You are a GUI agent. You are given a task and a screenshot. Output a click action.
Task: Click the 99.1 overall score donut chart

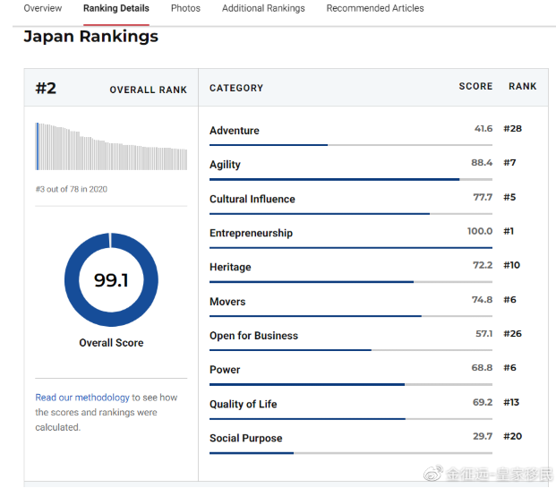point(111,280)
